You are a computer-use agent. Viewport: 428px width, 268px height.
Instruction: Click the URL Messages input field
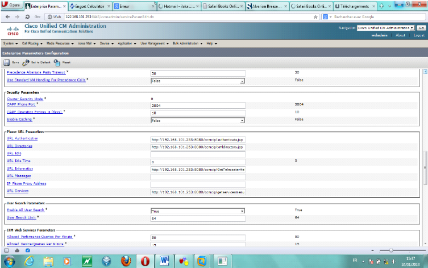click(198, 177)
